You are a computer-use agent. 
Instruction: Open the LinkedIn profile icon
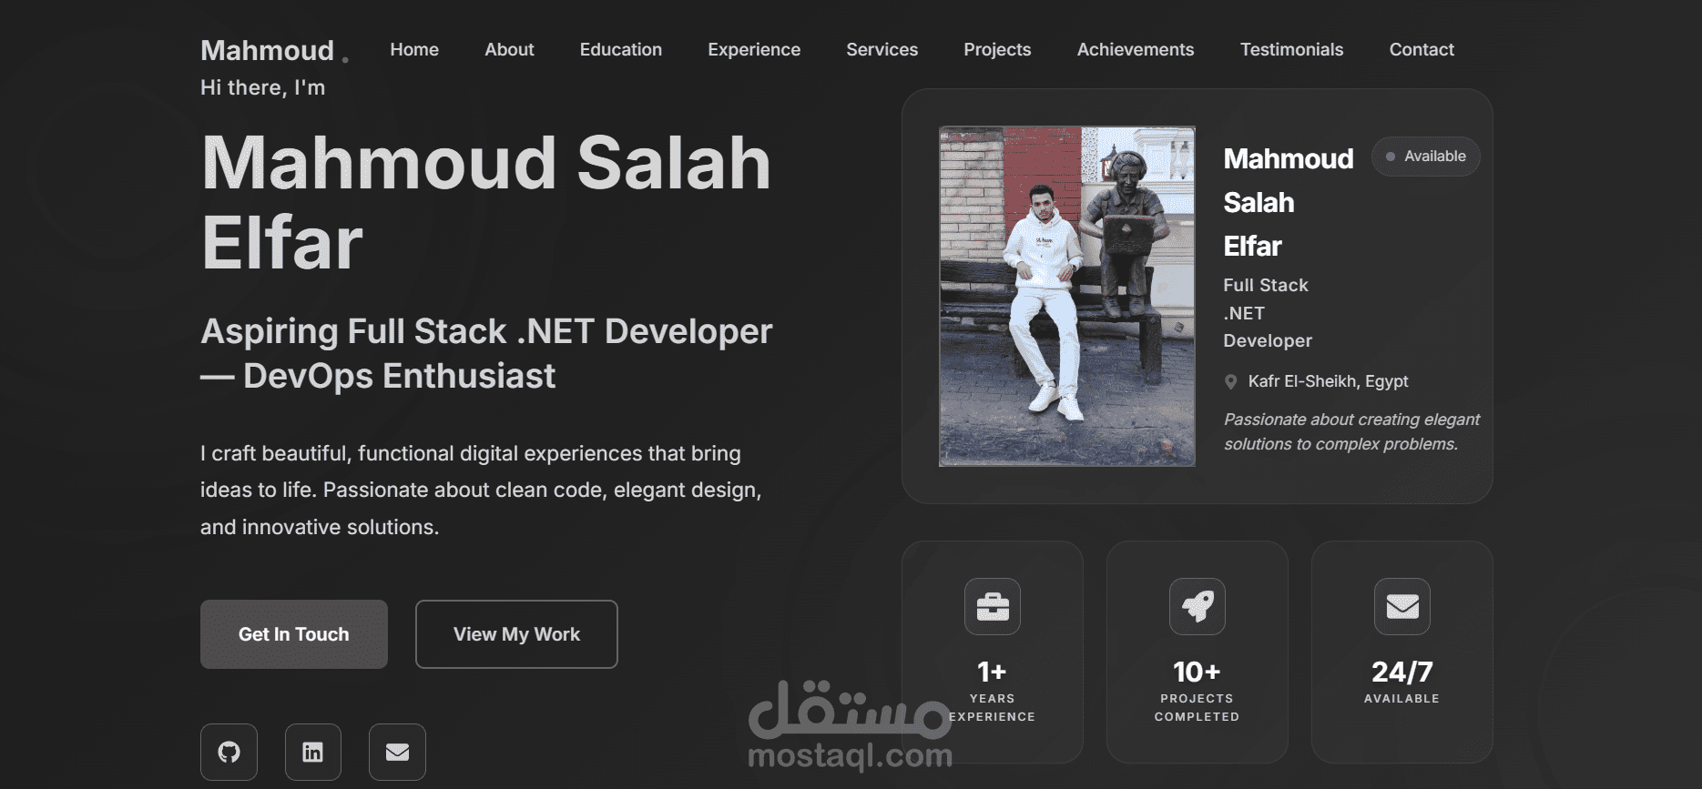click(x=312, y=752)
